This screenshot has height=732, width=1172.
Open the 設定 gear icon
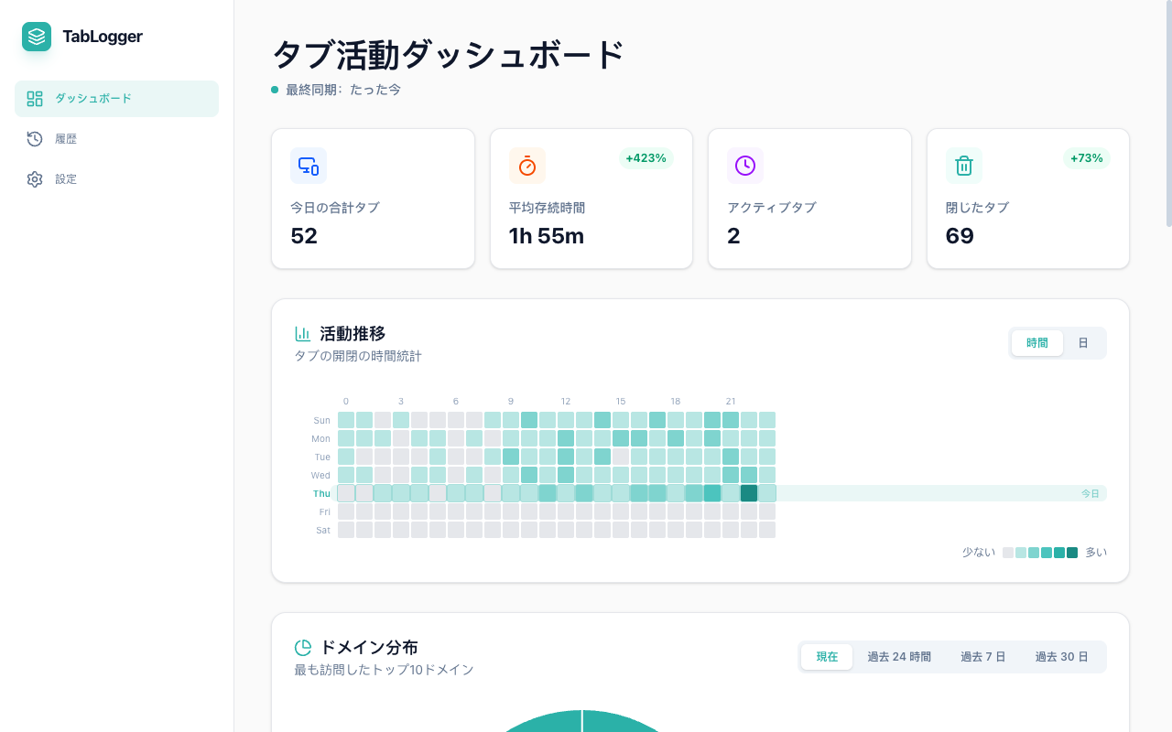(35, 179)
